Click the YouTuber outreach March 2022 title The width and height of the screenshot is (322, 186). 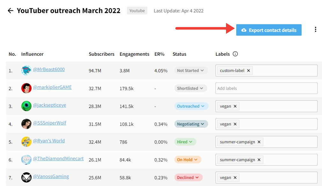pos(69,11)
